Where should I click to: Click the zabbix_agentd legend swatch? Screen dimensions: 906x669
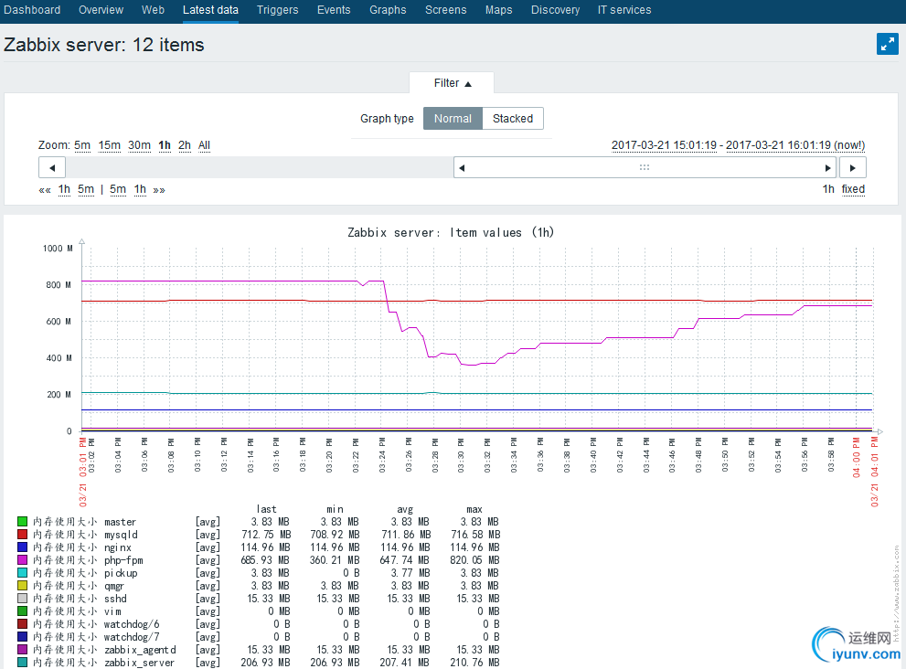23,650
